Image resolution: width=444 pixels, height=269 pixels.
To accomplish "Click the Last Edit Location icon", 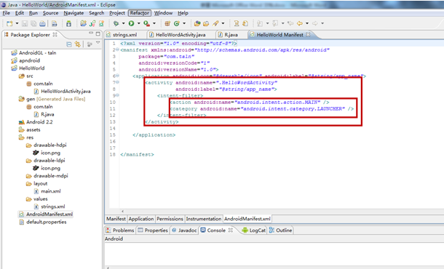I will coord(290,23).
